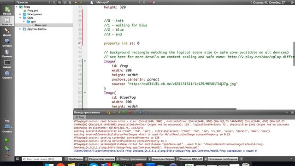Click the editor horizontal scrollbar
Image resolution: width=295 pixels, height=166 pixels.
[x=155, y=109]
